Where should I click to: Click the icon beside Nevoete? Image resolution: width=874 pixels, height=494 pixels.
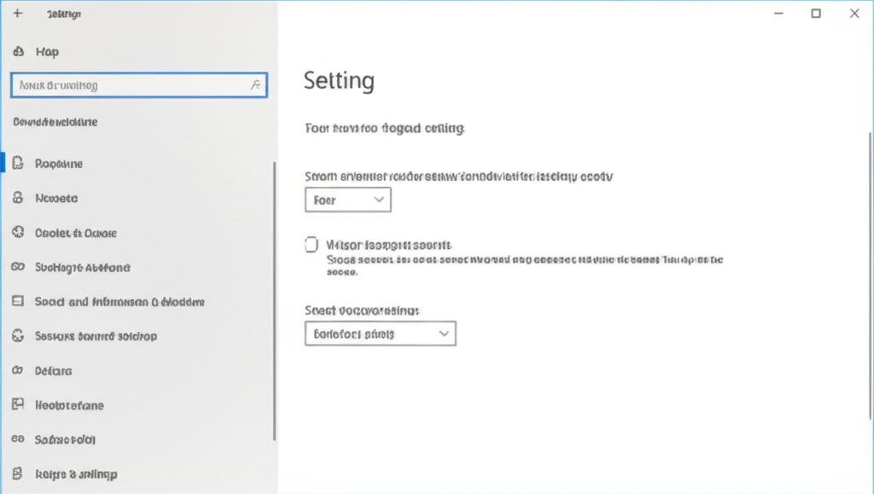point(18,198)
